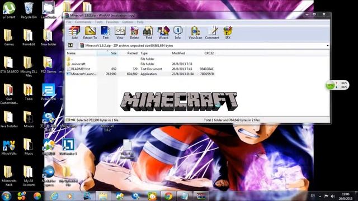358x201 pixels.
Task: Click the SFX conversion icon
Action: pyautogui.click(x=228, y=33)
